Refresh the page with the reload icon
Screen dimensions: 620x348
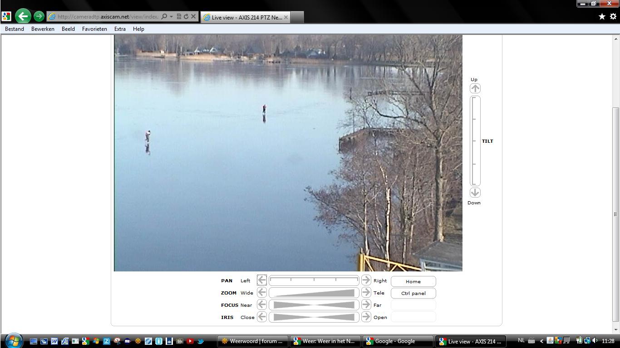(186, 17)
